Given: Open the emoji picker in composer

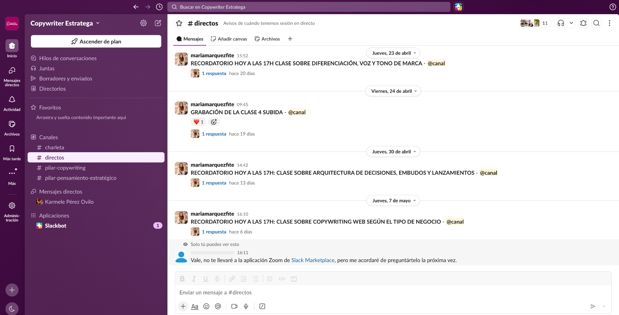Looking at the screenshot, I should coord(206,306).
